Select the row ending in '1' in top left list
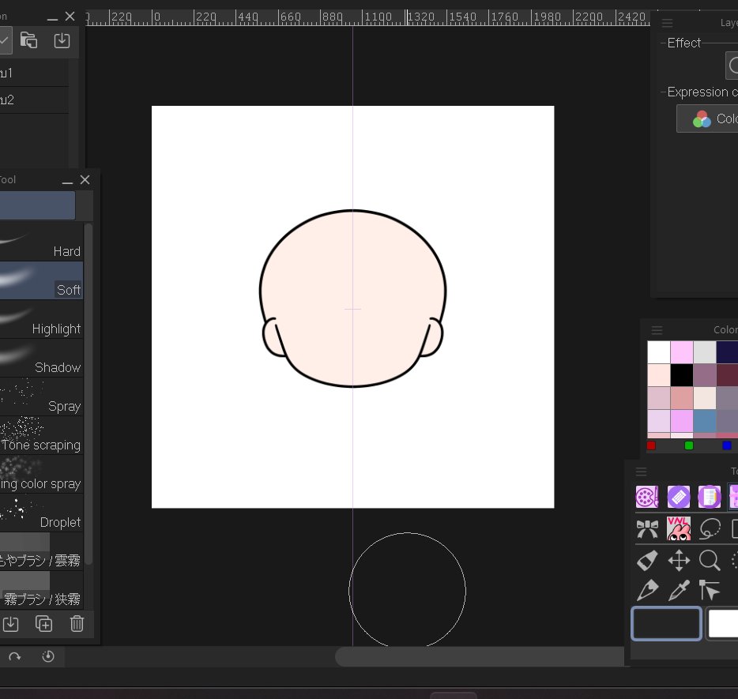 (34, 73)
